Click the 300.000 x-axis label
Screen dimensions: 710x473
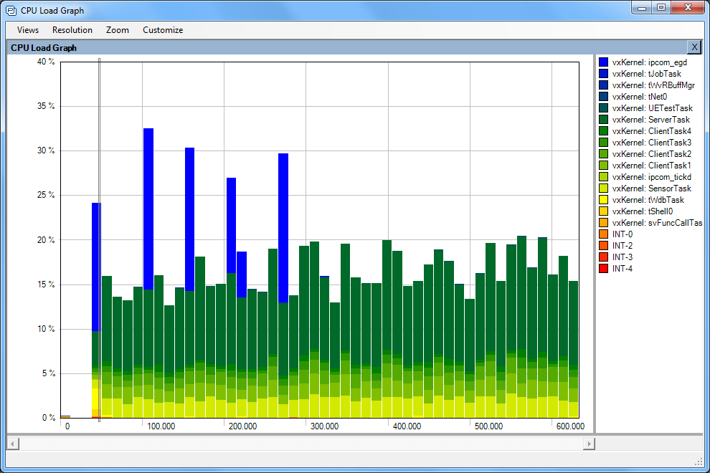coord(324,426)
